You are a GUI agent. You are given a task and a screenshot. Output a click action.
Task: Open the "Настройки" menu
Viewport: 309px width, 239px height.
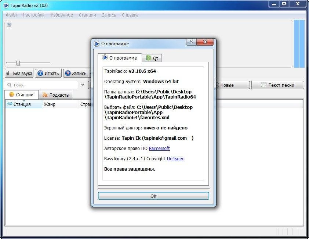click(x=33, y=15)
